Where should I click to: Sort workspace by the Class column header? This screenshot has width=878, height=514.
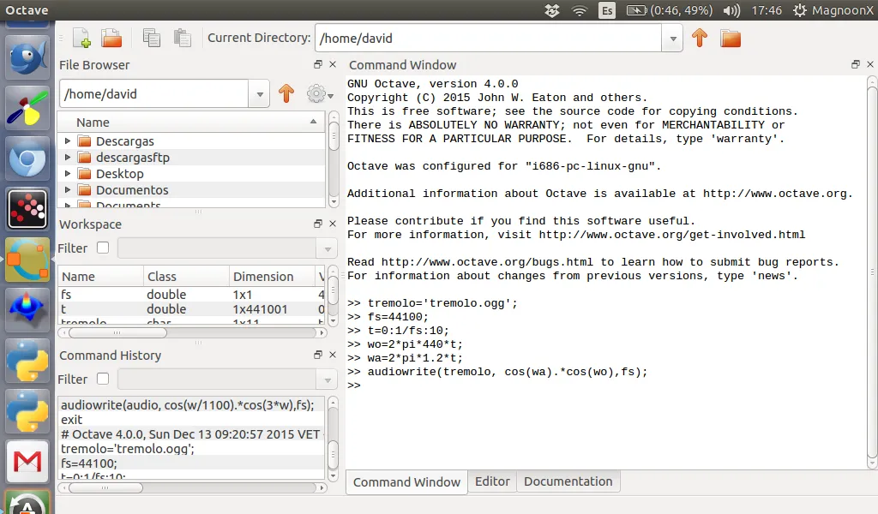[x=161, y=277]
